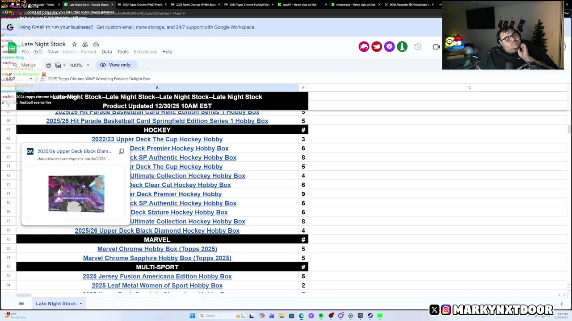The image size is (572, 321).
Task: Open 2025 Jersey Fusion Americana Edition link
Action: (x=157, y=276)
